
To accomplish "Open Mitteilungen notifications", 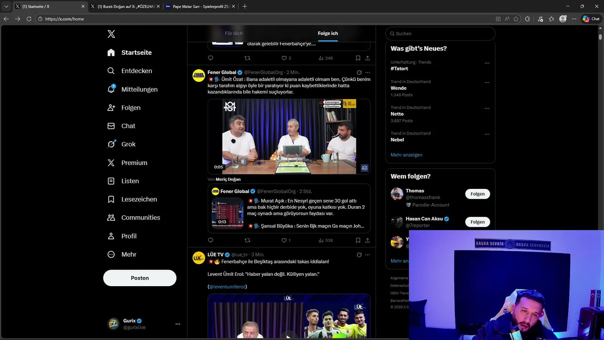I will click(x=133, y=89).
